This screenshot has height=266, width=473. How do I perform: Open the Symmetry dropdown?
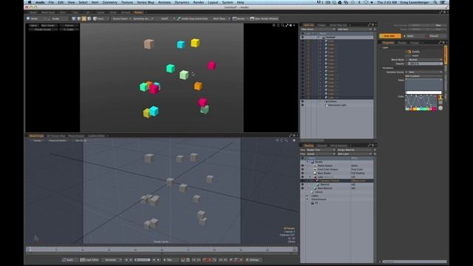coord(143,18)
